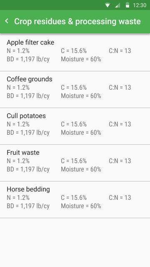Choose the Fruit waste entry
Screen dimensions: 150x267
tap(75, 163)
